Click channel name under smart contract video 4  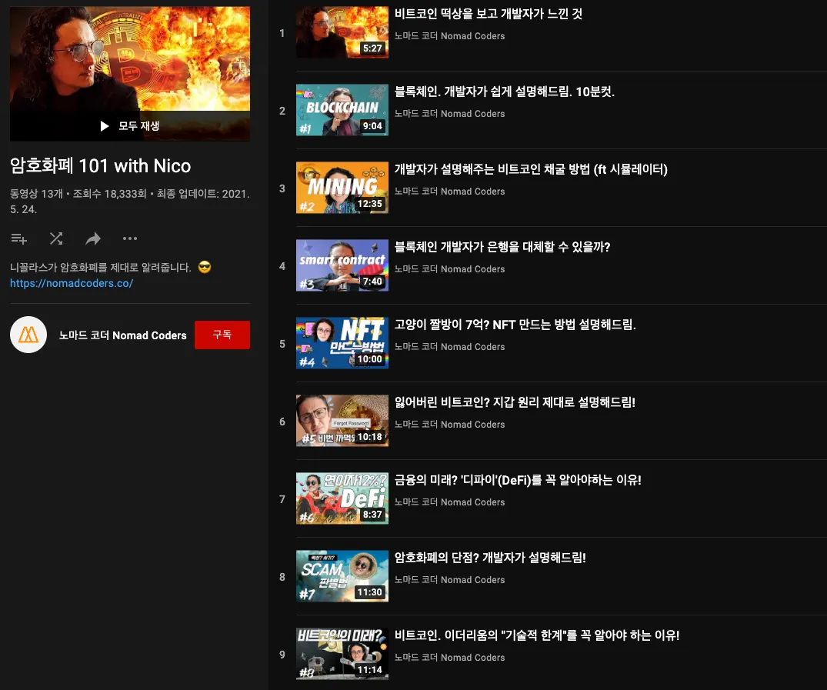tap(450, 269)
